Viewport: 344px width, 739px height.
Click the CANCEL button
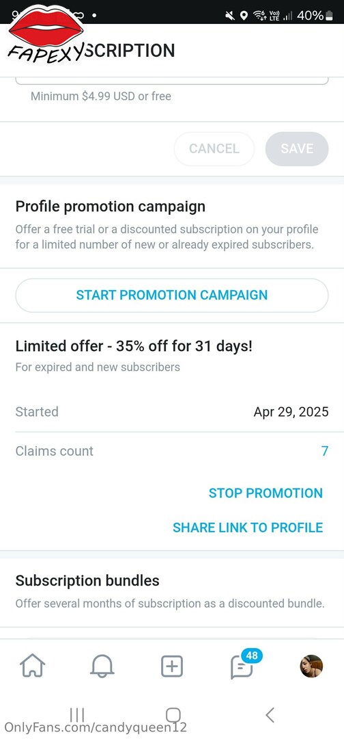214,149
